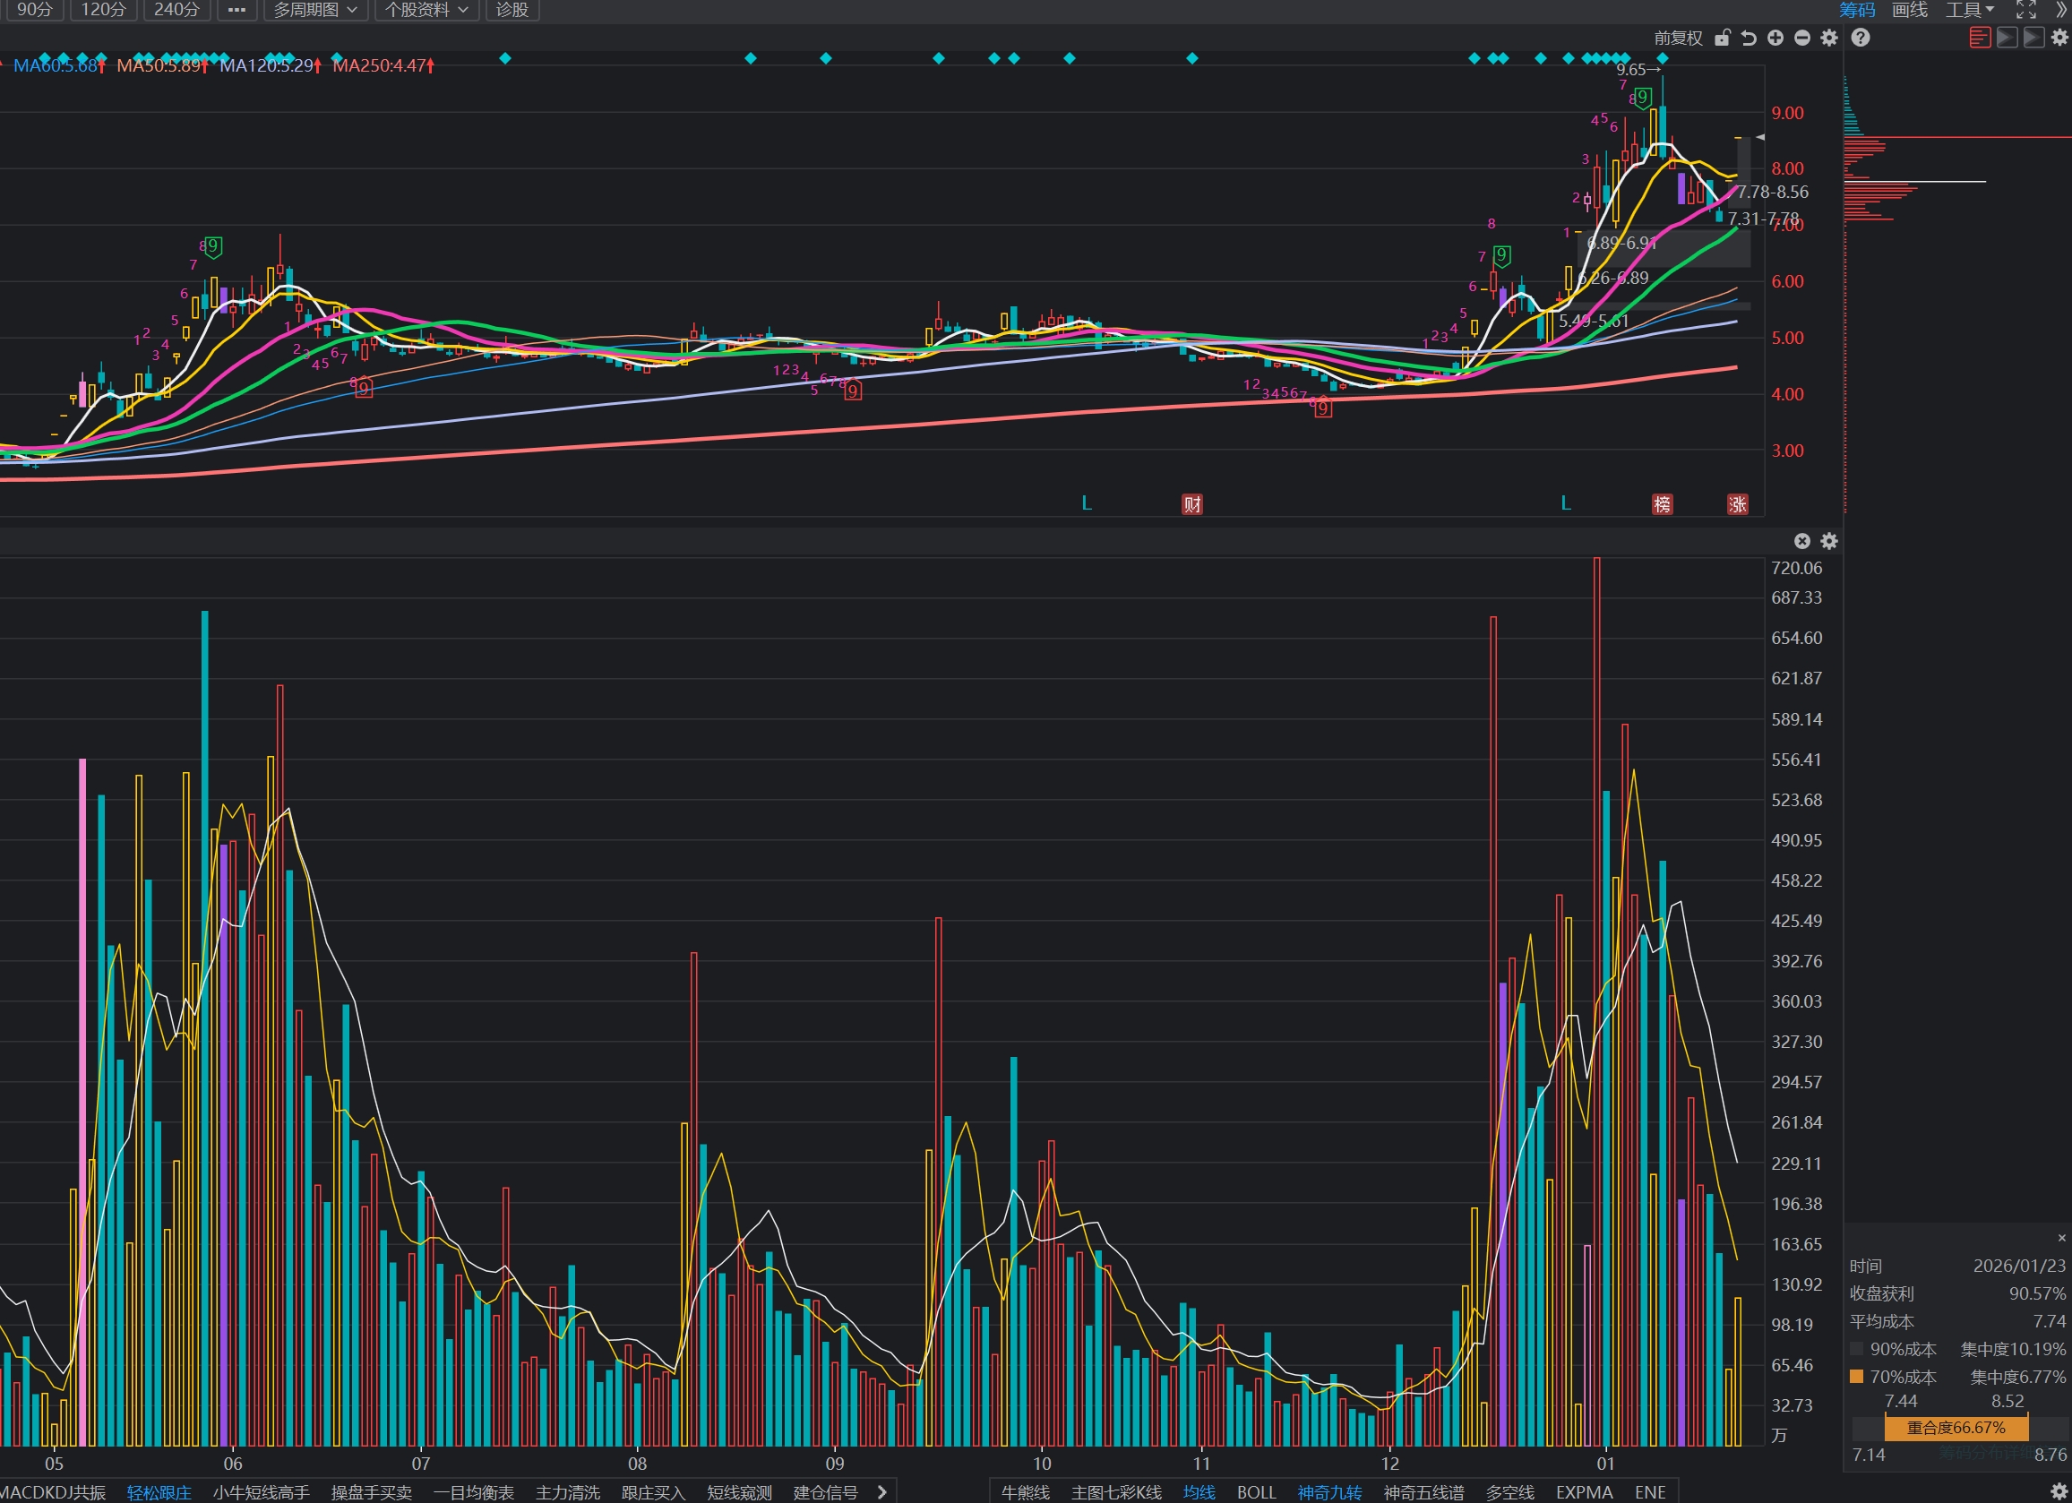
Task: Toggle the 前复权 price adjustment mode
Action: [x=1678, y=38]
